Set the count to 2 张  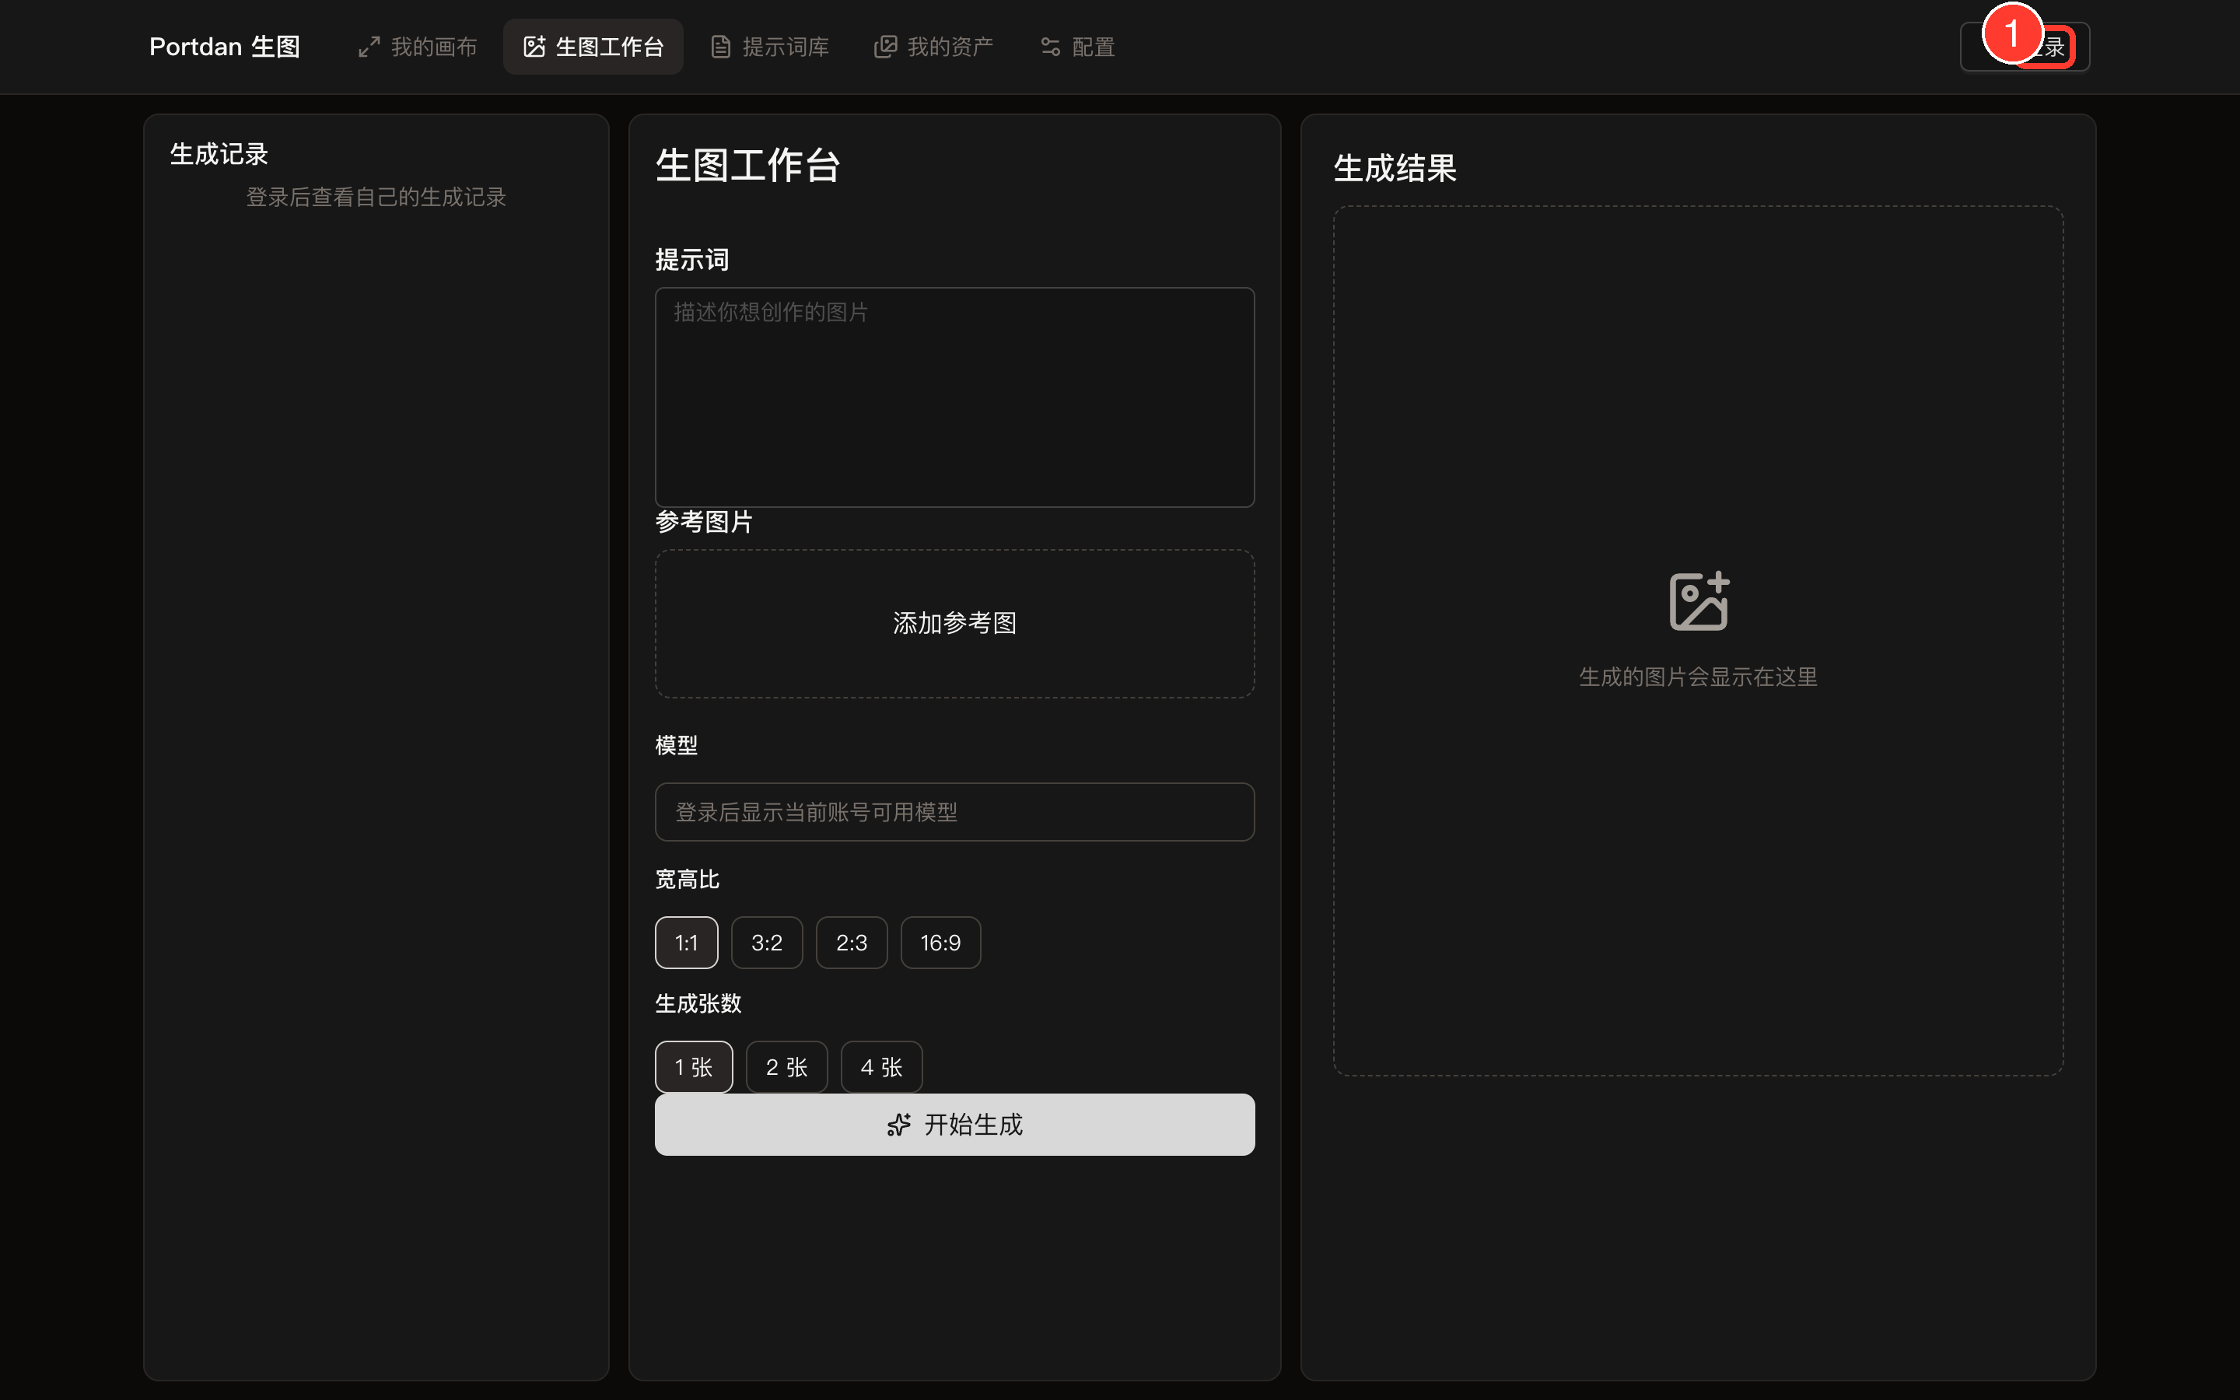[787, 1066]
